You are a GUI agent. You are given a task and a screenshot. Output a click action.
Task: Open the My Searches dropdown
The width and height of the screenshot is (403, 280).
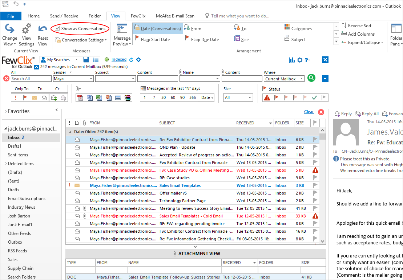[76, 60]
